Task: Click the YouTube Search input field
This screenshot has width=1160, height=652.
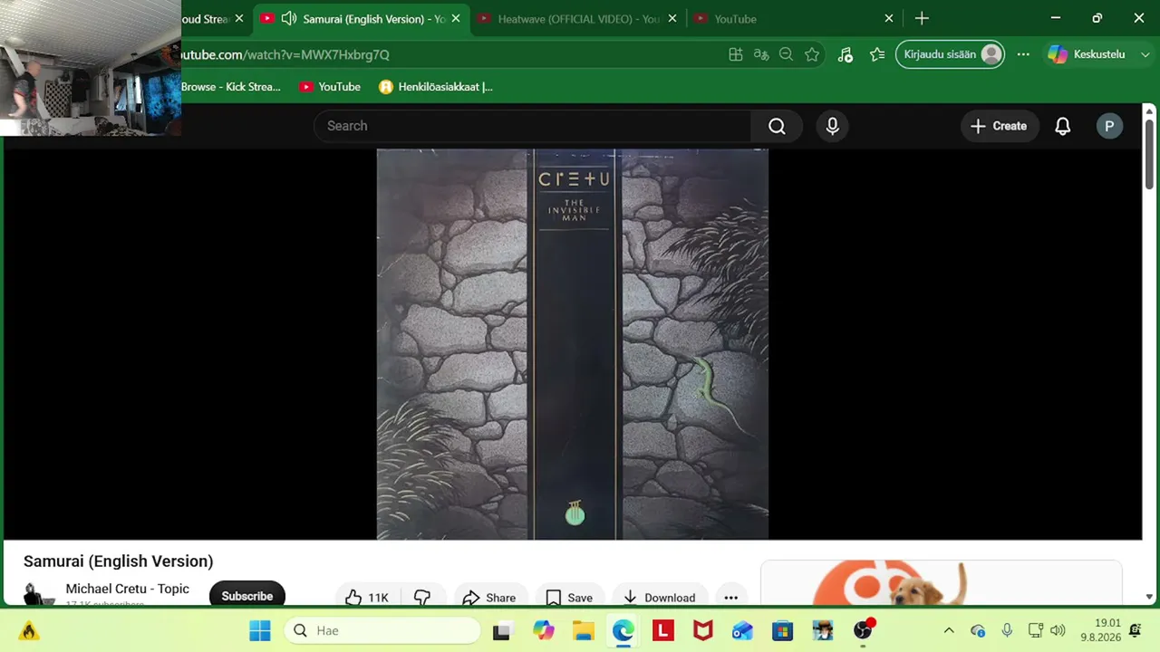Action: 533,126
